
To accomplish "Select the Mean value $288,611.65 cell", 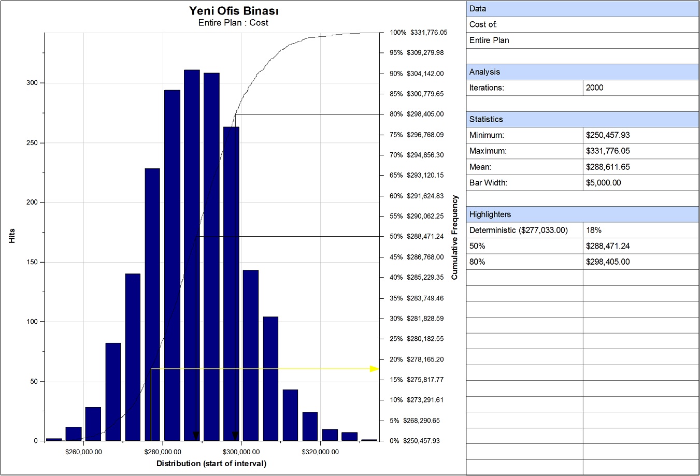I will (x=640, y=167).
